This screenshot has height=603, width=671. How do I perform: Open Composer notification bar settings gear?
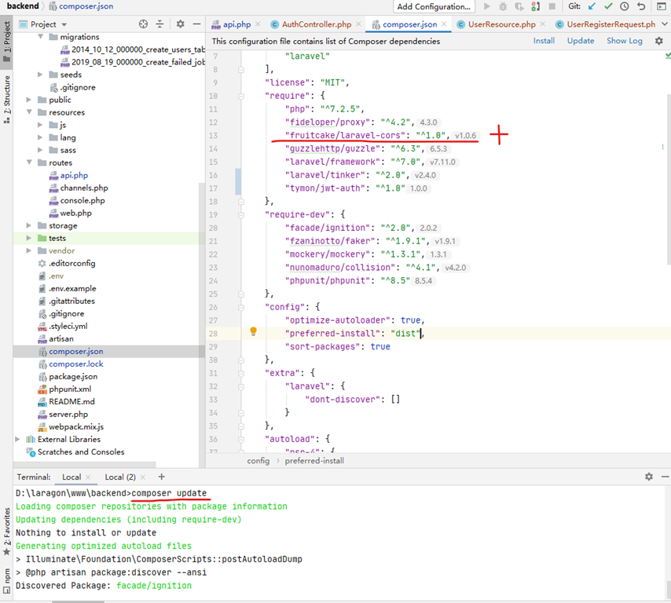pos(658,41)
